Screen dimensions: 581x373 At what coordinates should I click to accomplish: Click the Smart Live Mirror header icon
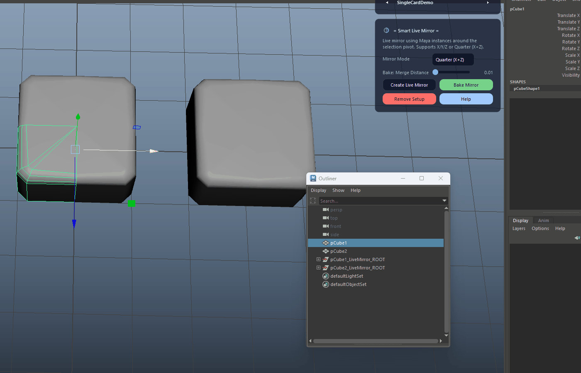point(386,30)
